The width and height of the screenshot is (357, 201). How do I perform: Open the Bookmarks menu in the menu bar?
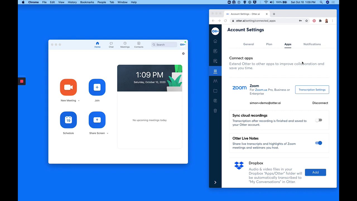[x=87, y=2]
